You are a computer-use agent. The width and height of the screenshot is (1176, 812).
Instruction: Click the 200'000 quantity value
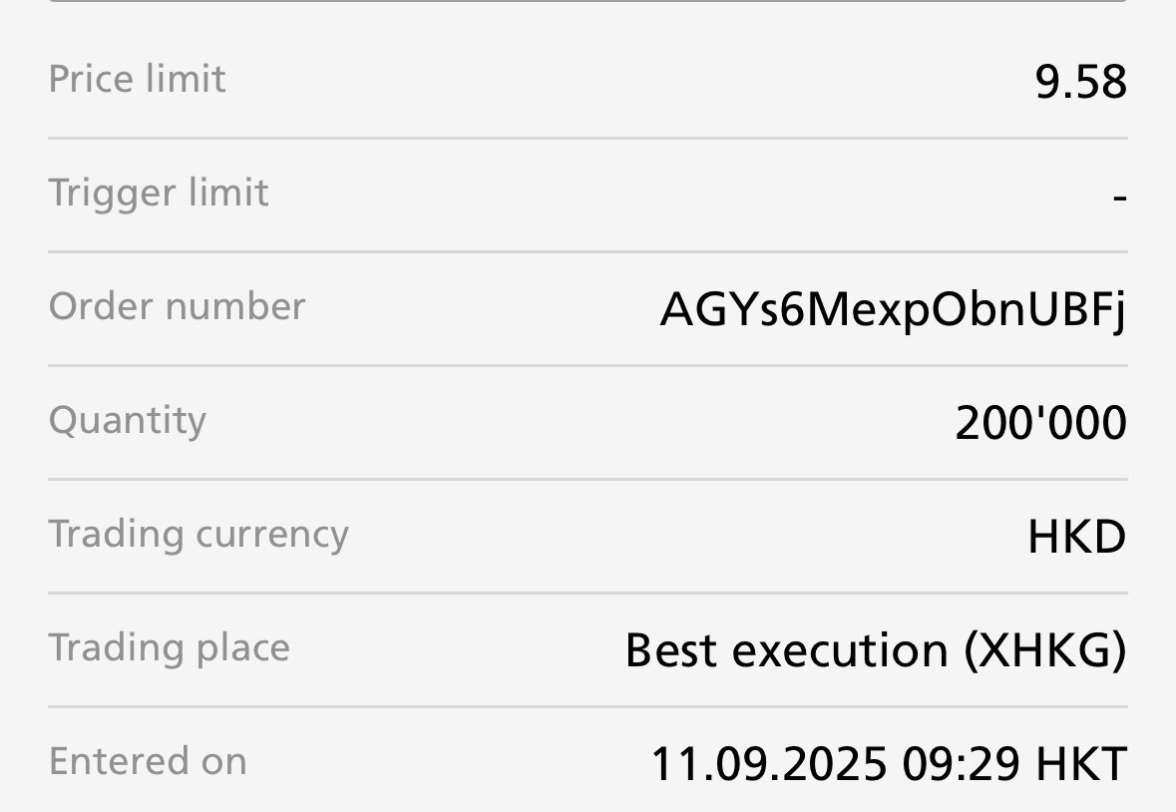1040,423
